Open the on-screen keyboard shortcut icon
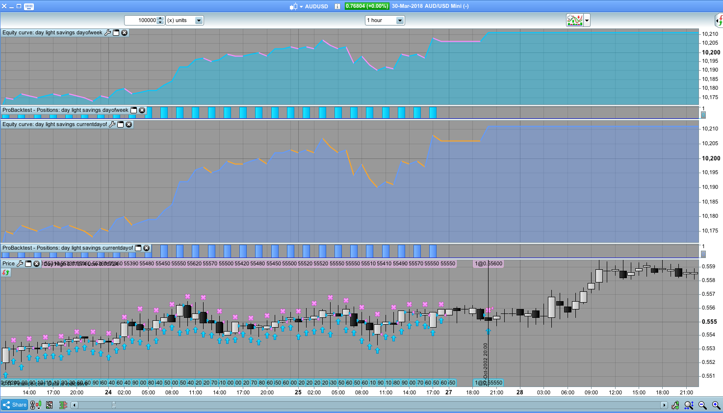 [x=29, y=6]
